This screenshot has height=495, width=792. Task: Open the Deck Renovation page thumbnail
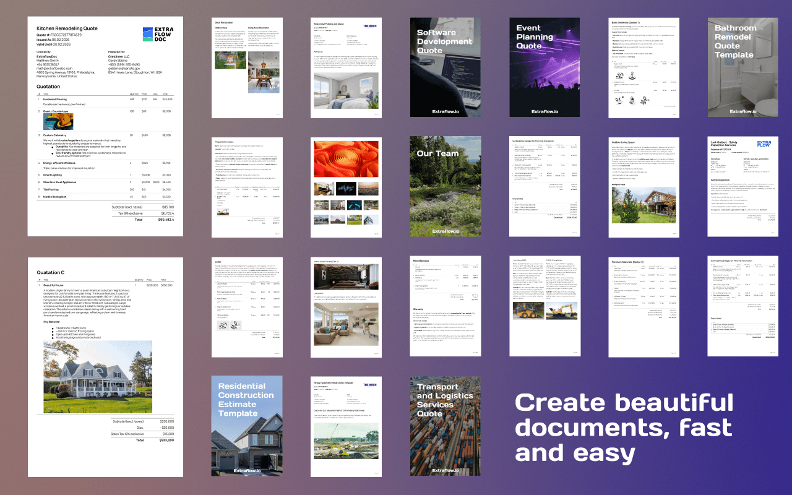[x=247, y=67]
